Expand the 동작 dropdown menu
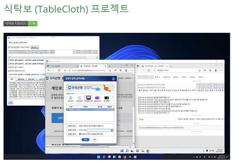The height and width of the screenshot is (166, 235). point(157,77)
